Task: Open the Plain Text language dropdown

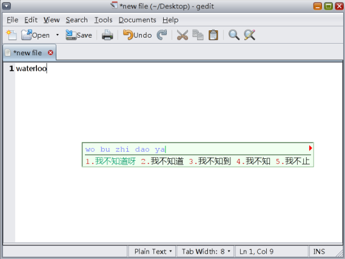Action: (153, 252)
